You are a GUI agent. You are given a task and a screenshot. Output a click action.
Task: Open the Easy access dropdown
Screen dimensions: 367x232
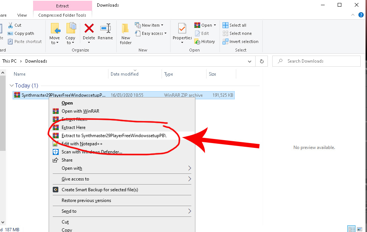pyautogui.click(x=151, y=33)
